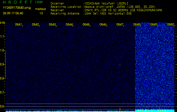Click the gray vertical range bar beside 0.9 kHz
Viewport: 177px width, 112px height.
(x=5, y=64)
